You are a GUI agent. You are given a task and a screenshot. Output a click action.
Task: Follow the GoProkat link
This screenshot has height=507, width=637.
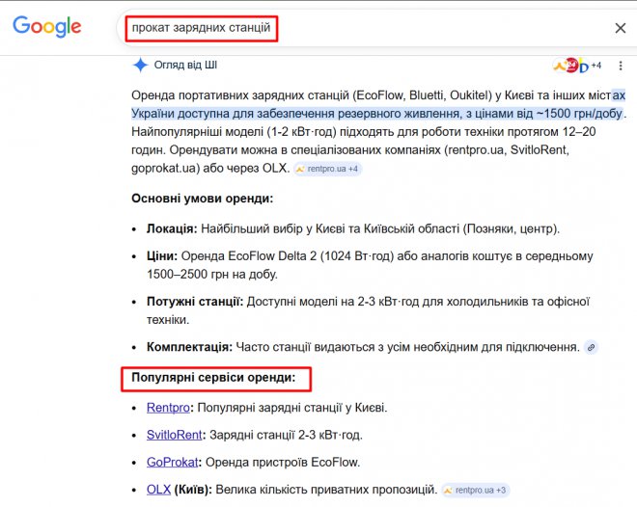172,462
